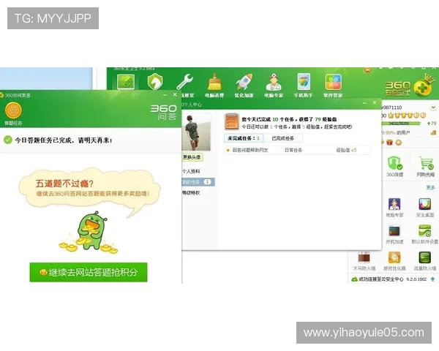Open the 网购先赔 shopping cart icon

tap(426, 163)
